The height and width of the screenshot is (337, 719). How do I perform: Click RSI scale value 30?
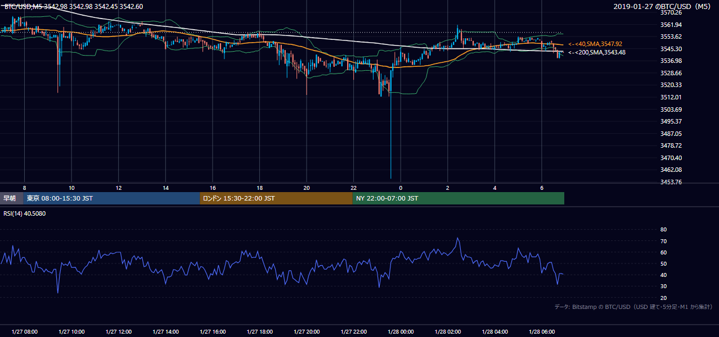663,286
